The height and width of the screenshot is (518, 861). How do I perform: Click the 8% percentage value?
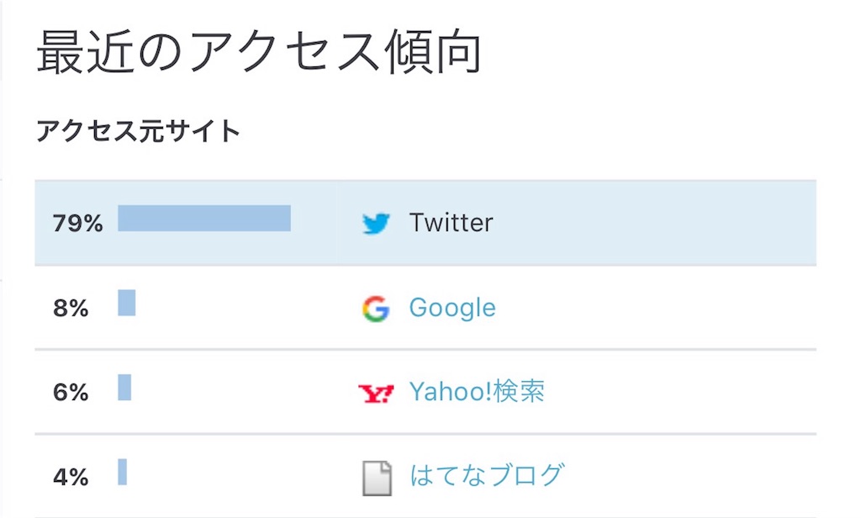[x=71, y=308]
